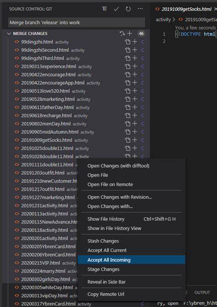Stage 99dingzhiSecond.html with plus icon
The image size is (217, 307).
pyautogui.click(x=135, y=50)
